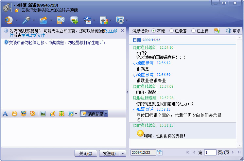Viewport: 244px width, 161px height.
Task: Go to previous page of history
Action: pyautogui.click(x=194, y=152)
